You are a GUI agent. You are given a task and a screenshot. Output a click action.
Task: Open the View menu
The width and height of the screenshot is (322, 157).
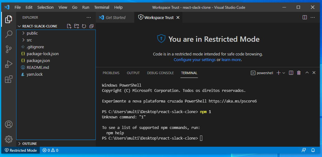point(63,7)
